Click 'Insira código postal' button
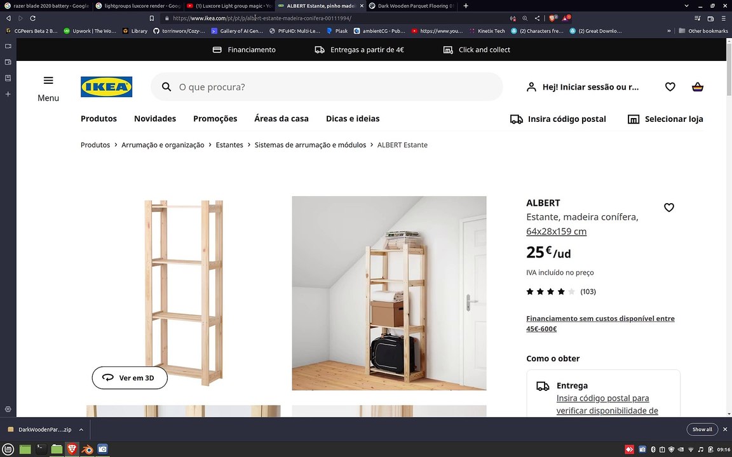The image size is (732, 457). [558, 119]
